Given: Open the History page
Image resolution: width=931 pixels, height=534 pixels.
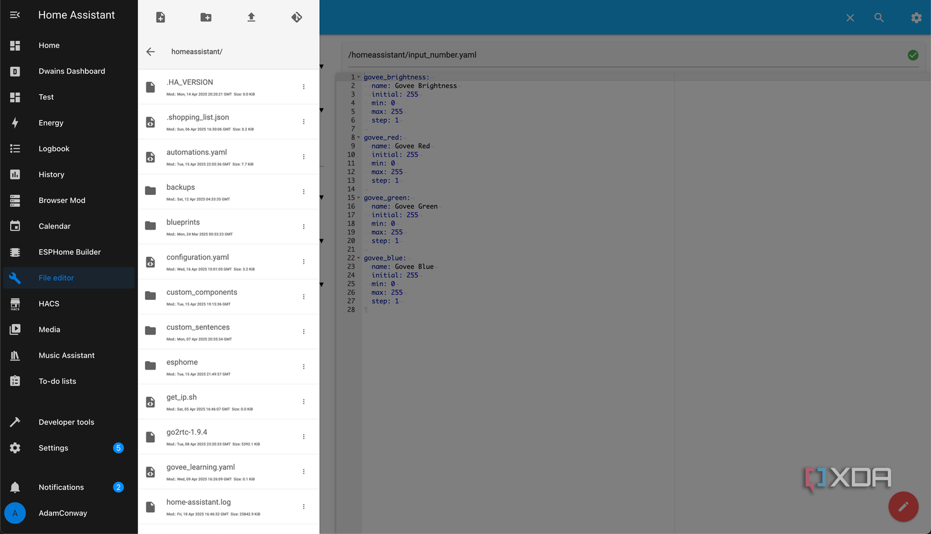Looking at the screenshot, I should pos(68,175).
